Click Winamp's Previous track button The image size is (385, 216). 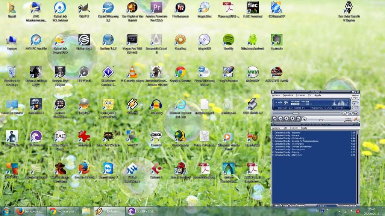pyautogui.click(x=274, y=118)
